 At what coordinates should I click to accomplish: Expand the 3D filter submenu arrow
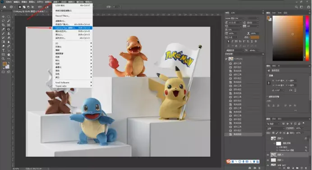(92, 43)
